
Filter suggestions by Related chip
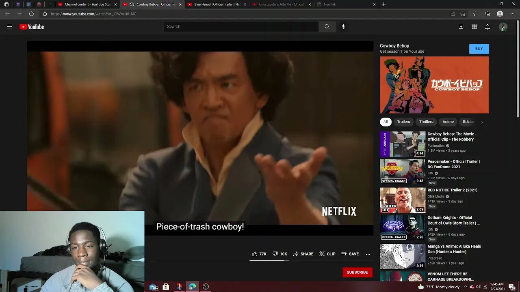468,122
